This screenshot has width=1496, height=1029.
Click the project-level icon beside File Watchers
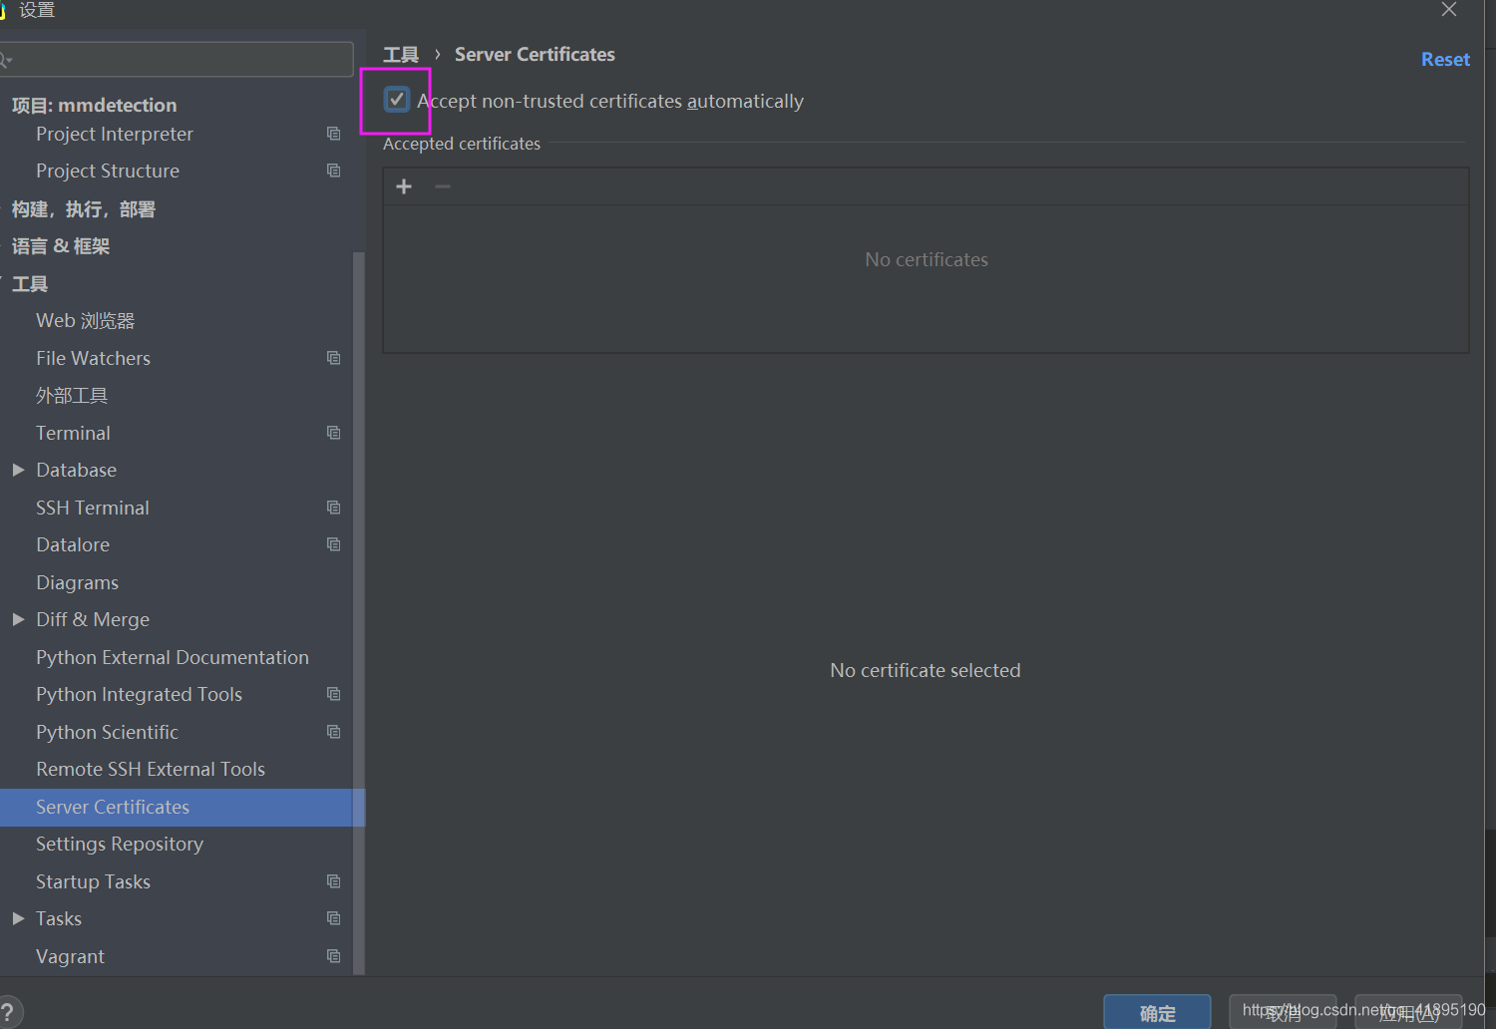[333, 358]
